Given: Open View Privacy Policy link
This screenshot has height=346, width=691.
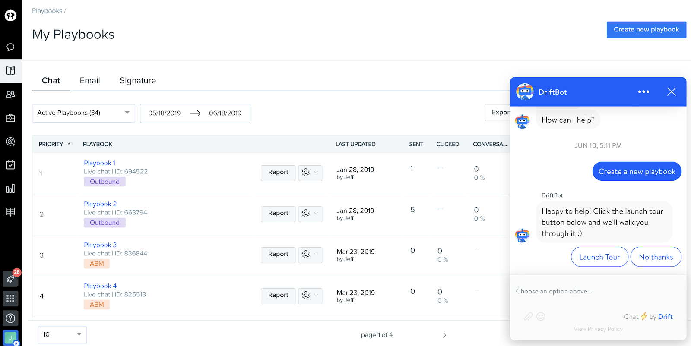Looking at the screenshot, I should [598, 329].
